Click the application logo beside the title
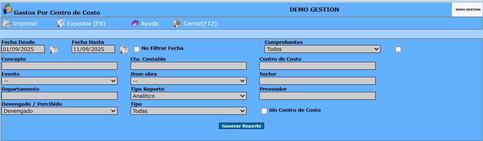Screen dimensions: 483x141 [7, 9]
